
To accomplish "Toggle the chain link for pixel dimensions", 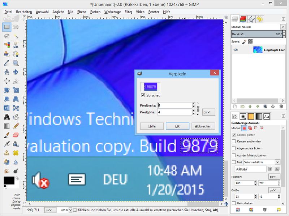I will pyautogui.click(x=198, y=109).
